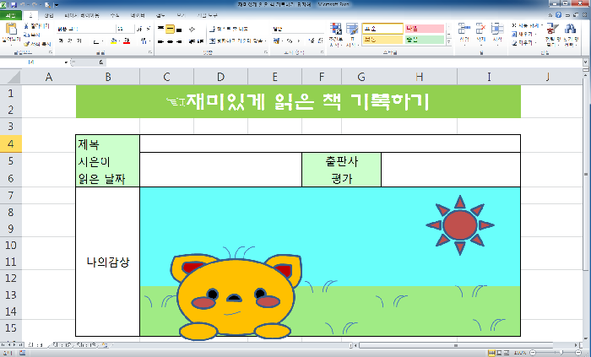Viewport: 591px width, 357px height.
Task: Expand the Name Box dropdown arrow
Action: [x=66, y=62]
